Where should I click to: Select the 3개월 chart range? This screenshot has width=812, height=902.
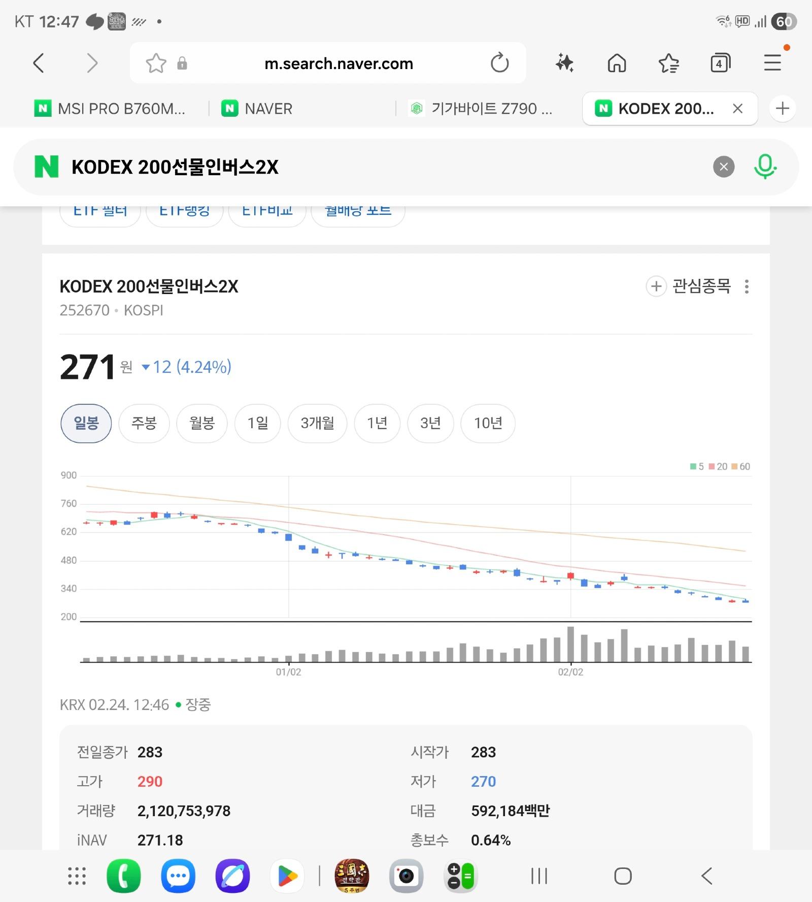click(x=318, y=423)
